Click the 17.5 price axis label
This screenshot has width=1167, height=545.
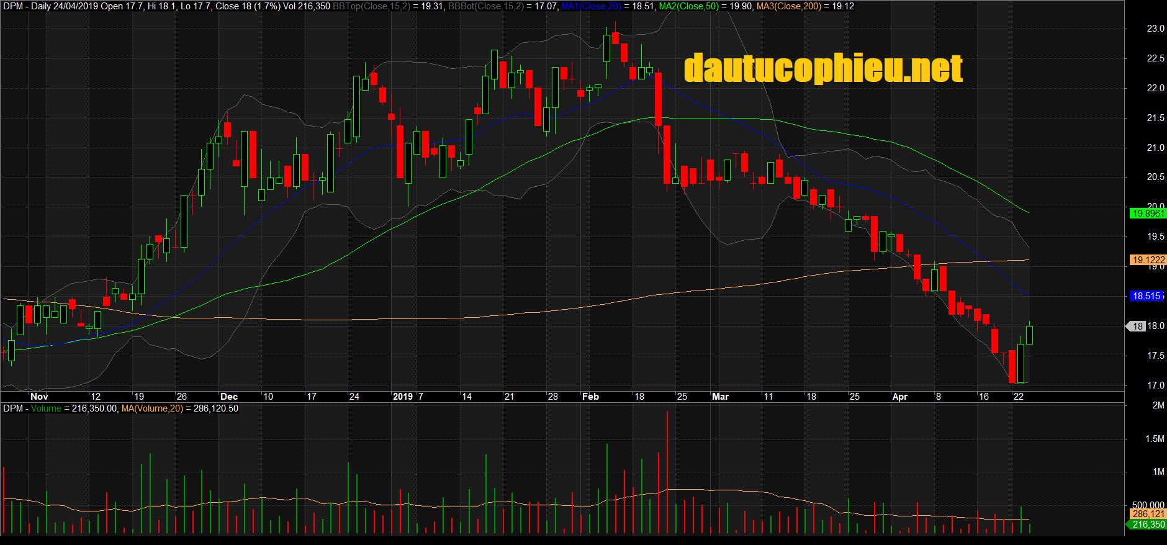click(1155, 356)
